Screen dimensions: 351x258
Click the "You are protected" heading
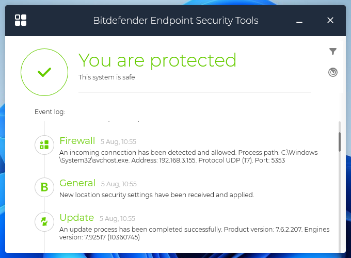[x=157, y=60]
